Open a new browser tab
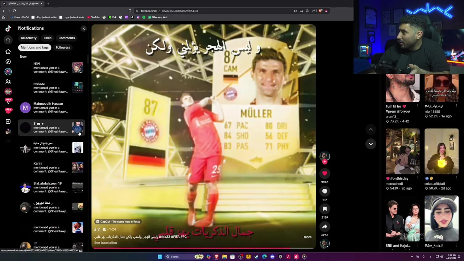The image size is (464, 261). (x=48, y=4)
